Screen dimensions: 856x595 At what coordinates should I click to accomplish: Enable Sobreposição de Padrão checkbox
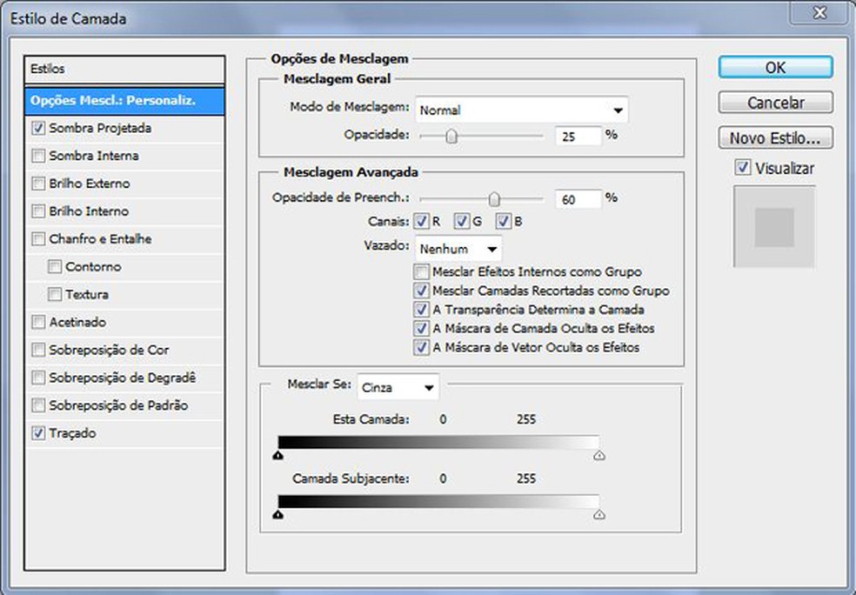[38, 405]
